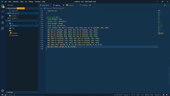
Task: Click script.js tab icon
Action: 67,5
